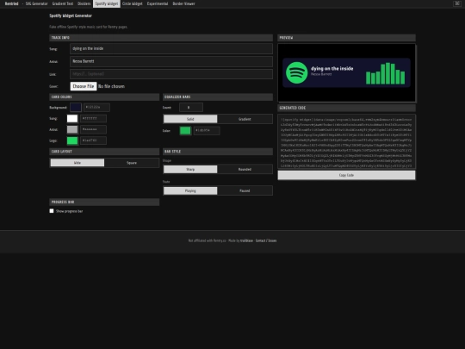
Task: Click the Rentried site logo
Action: [11, 3]
